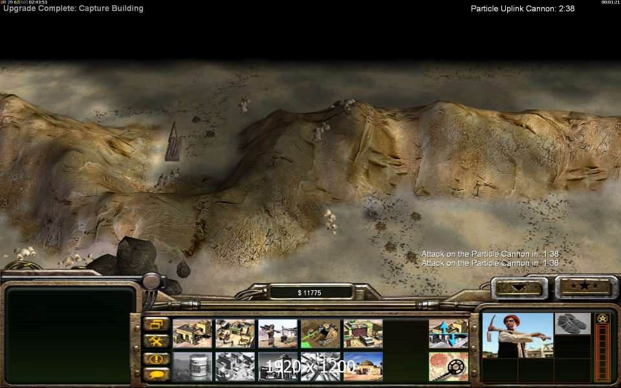
Task: Select the greyed-out Demo Trap barrel icon
Action: [192, 367]
